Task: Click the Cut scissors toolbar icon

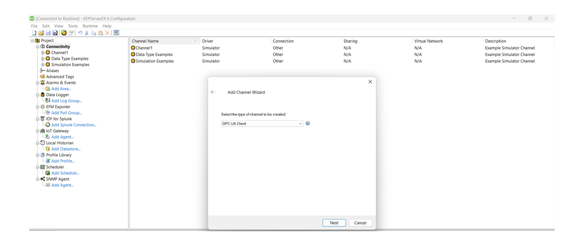Action: tap(87, 33)
